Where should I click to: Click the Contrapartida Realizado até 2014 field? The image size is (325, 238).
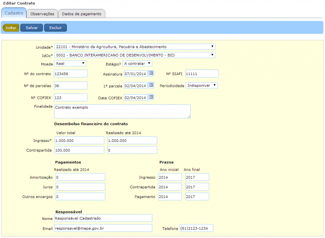point(132,150)
